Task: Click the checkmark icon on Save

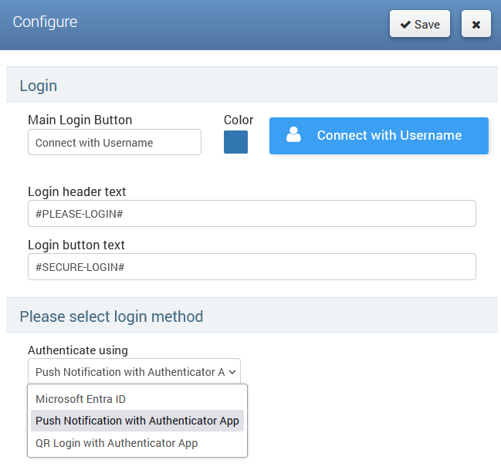Action: [405, 25]
